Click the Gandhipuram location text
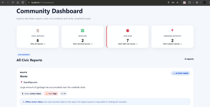 (x=30, y=82)
